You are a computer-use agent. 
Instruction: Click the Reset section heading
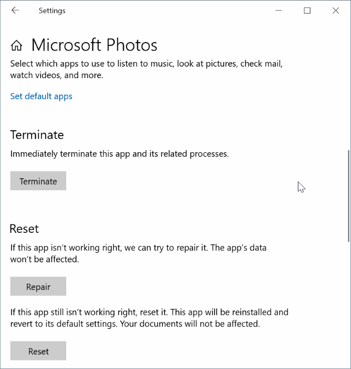pos(24,229)
